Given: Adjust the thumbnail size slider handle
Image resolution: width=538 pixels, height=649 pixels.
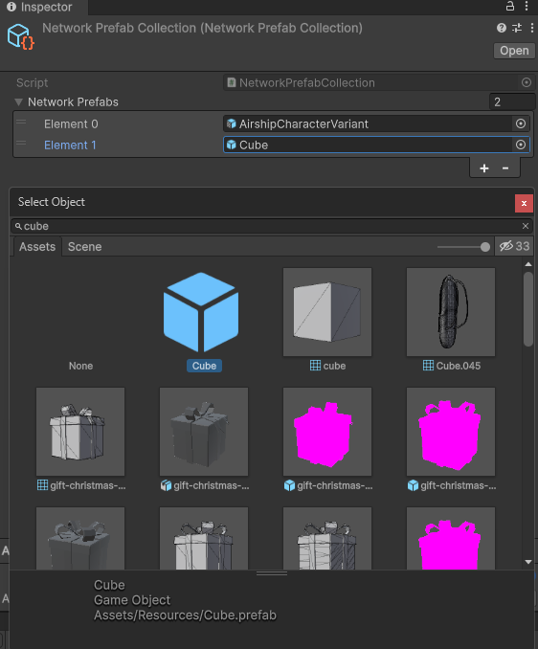Looking at the screenshot, I should (485, 247).
